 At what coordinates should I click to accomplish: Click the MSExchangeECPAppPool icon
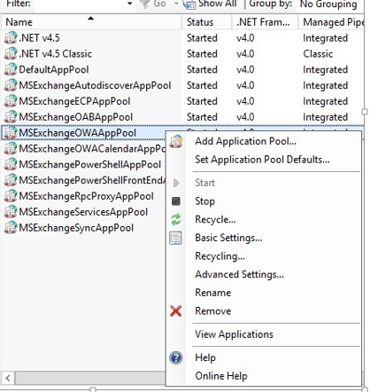(x=11, y=101)
